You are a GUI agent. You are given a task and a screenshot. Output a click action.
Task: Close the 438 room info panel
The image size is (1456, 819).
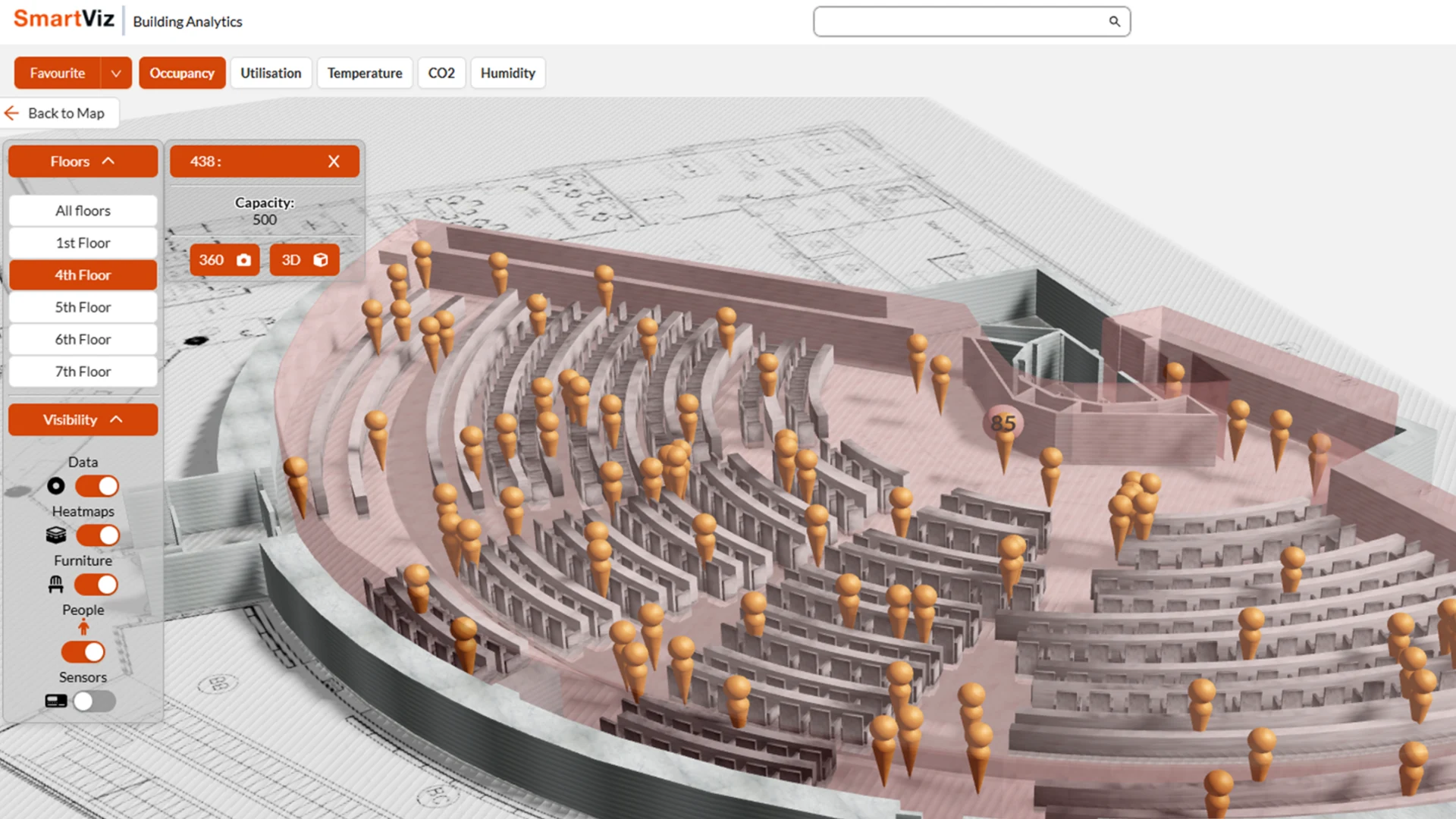[x=334, y=162]
